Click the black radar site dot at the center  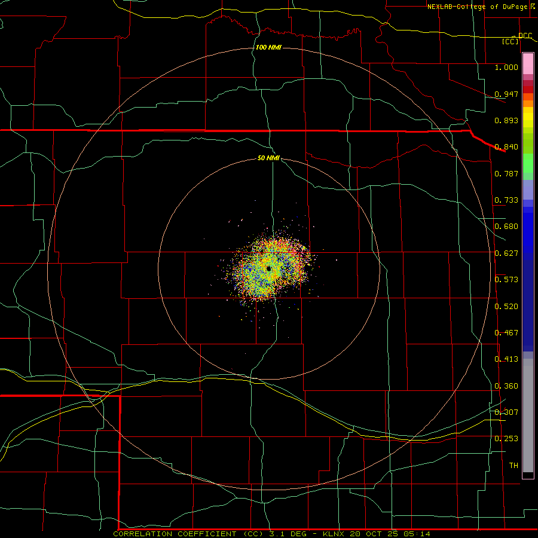[x=269, y=268]
